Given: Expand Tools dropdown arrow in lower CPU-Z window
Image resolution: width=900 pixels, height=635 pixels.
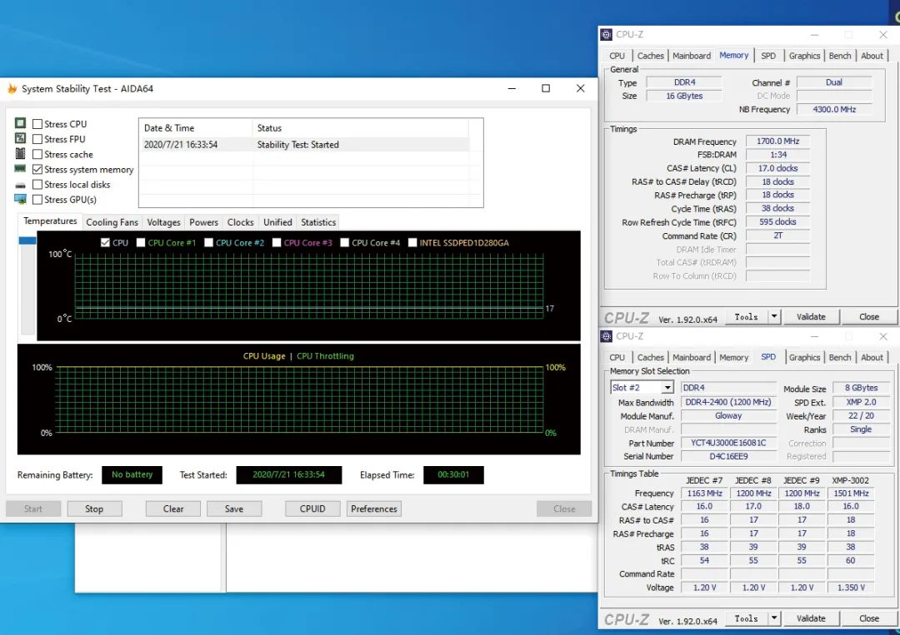Looking at the screenshot, I should coord(774,618).
